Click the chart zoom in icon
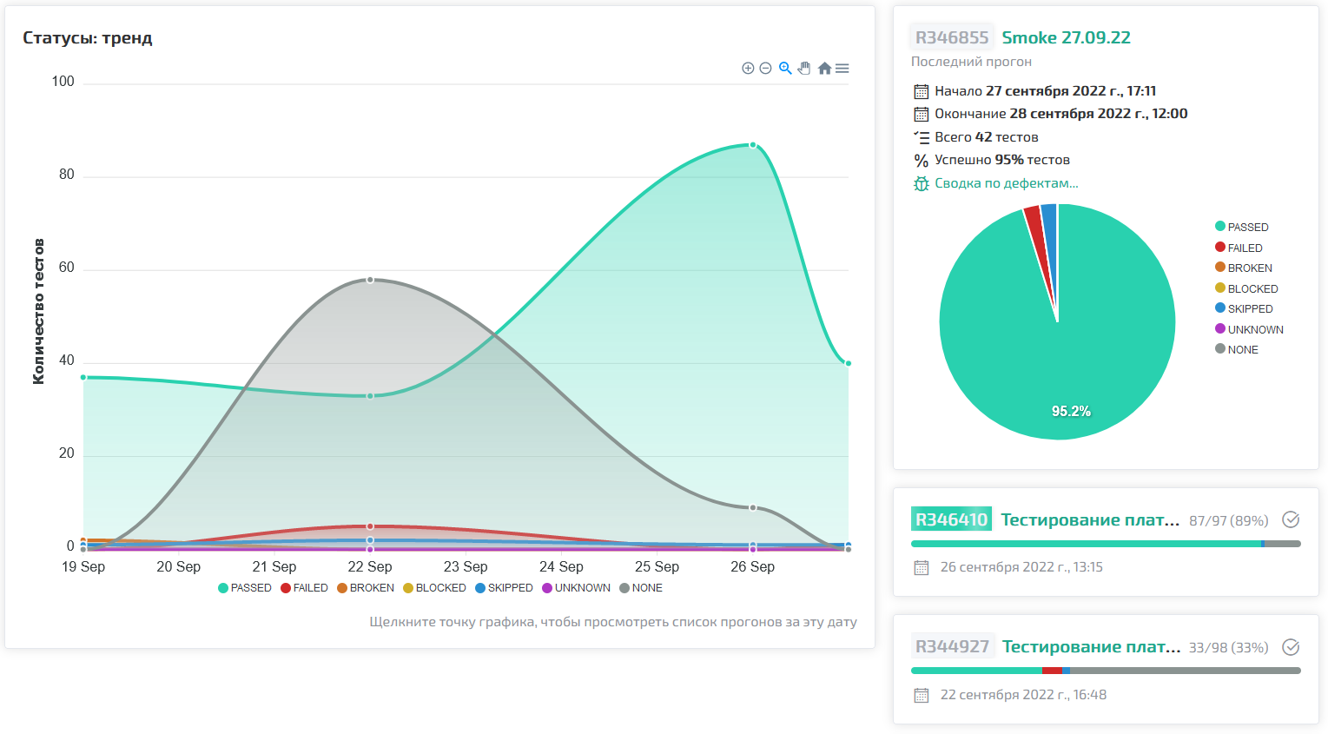This screenshot has height=734, width=1328. pos(748,68)
